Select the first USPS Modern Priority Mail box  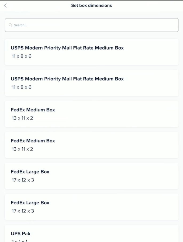click(x=67, y=48)
